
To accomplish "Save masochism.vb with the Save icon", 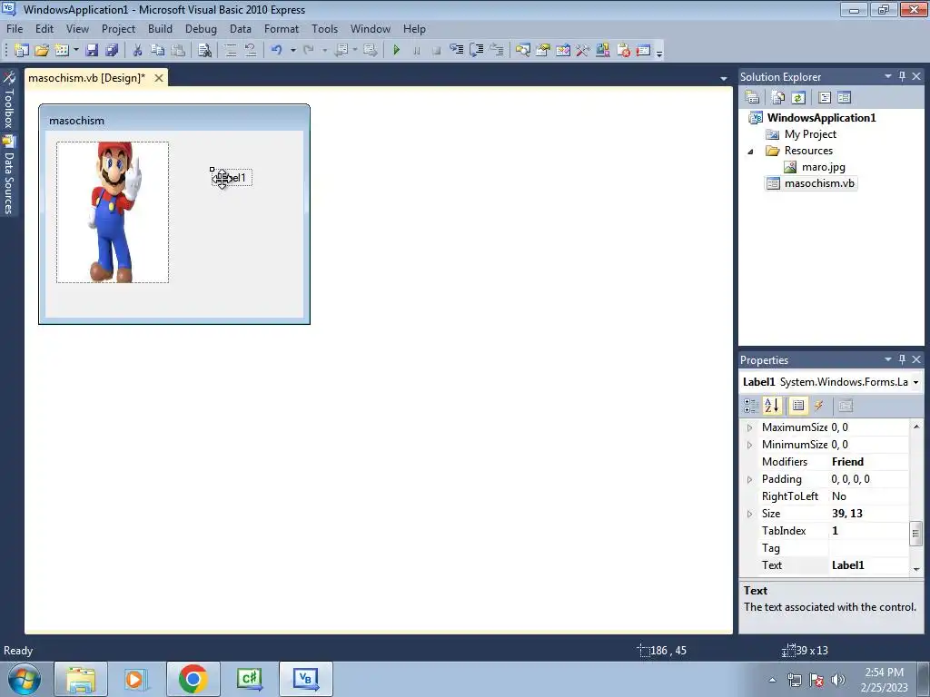I will tap(92, 51).
